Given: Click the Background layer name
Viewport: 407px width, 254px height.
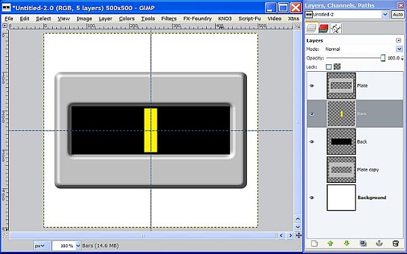Looking at the screenshot, I should point(372,198).
